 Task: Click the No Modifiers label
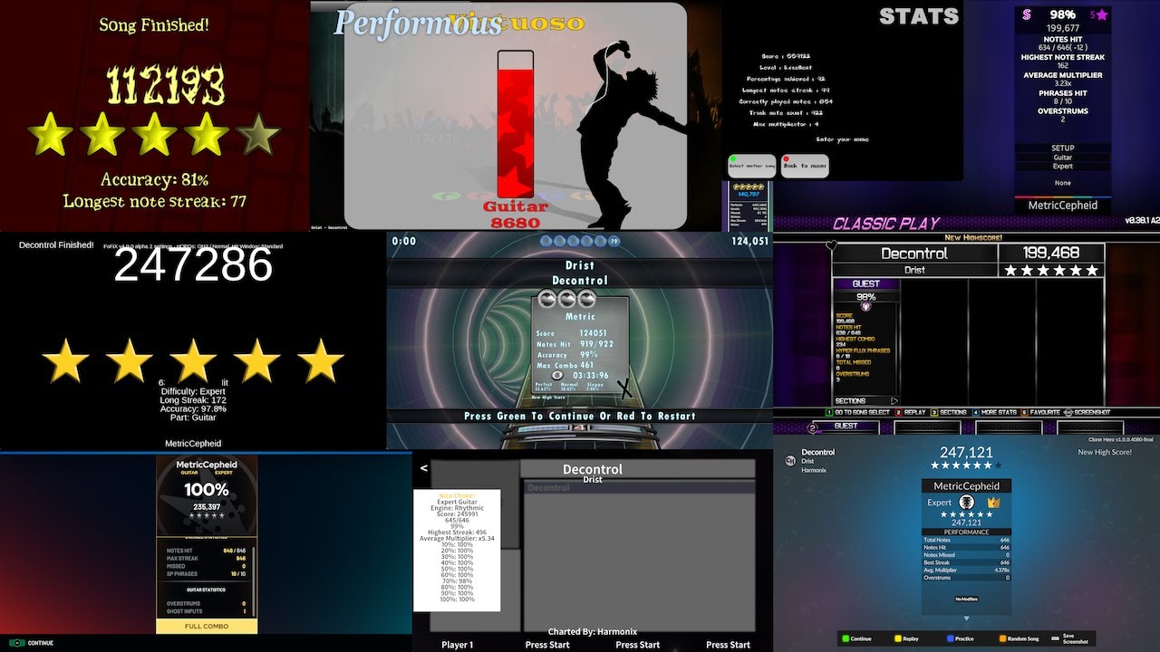coord(966,599)
